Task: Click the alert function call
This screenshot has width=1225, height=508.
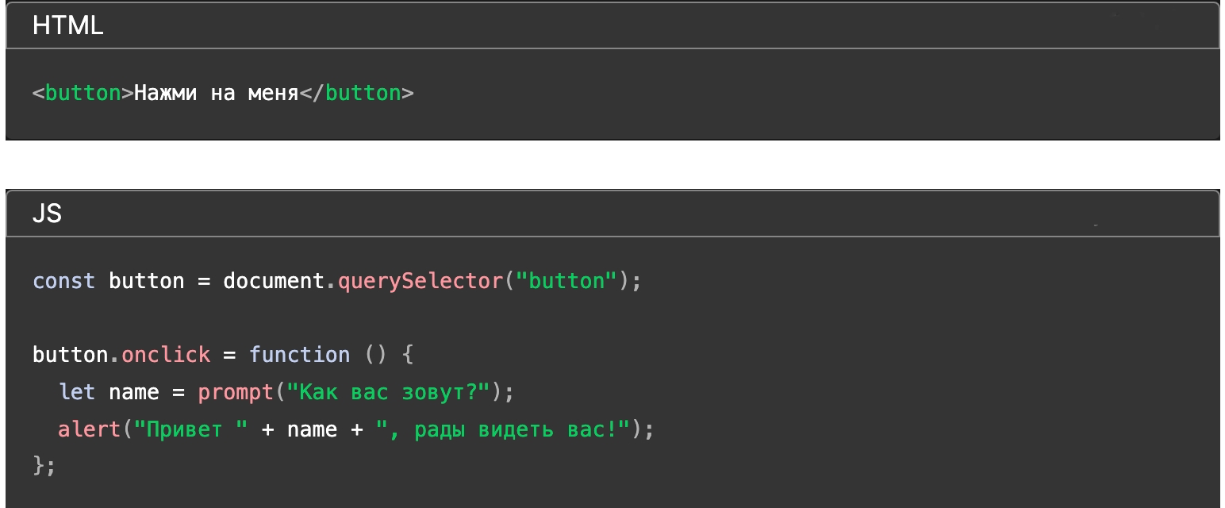Action: coord(89,429)
